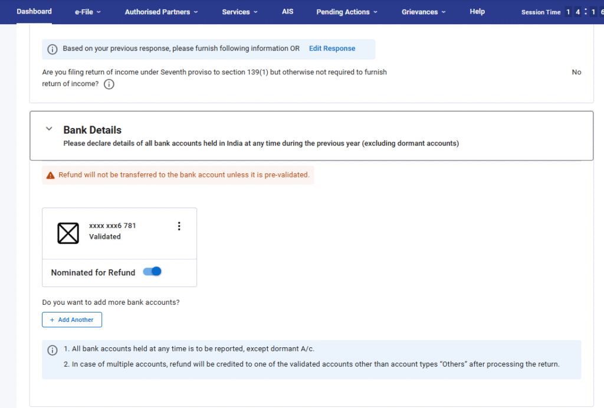Open the Help menu item
This screenshot has width=604, height=408.
[x=477, y=11]
